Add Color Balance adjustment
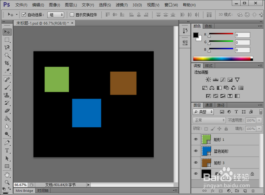 212,88
